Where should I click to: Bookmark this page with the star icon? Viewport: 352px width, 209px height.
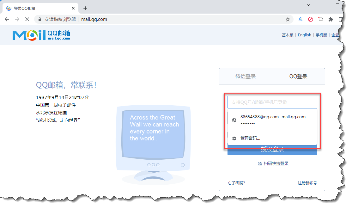point(288,19)
